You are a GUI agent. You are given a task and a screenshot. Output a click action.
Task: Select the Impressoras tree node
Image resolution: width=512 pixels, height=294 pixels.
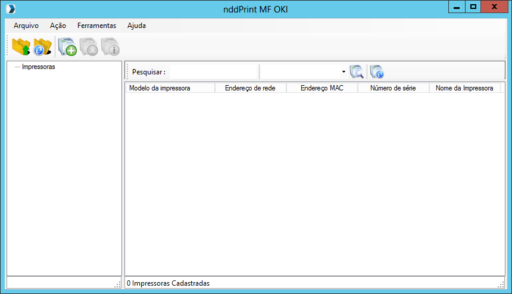point(38,67)
